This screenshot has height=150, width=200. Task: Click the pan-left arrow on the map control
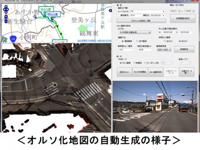coord(3,10)
